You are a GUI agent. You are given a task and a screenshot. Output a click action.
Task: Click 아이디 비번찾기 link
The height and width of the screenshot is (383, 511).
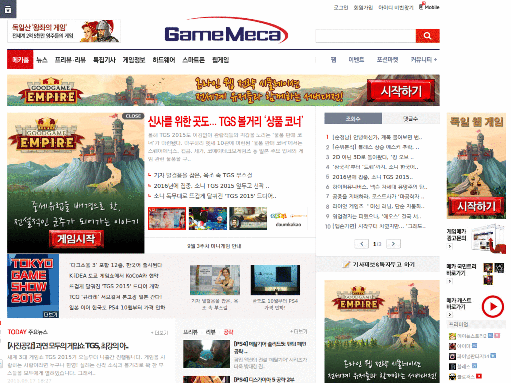(x=396, y=7)
